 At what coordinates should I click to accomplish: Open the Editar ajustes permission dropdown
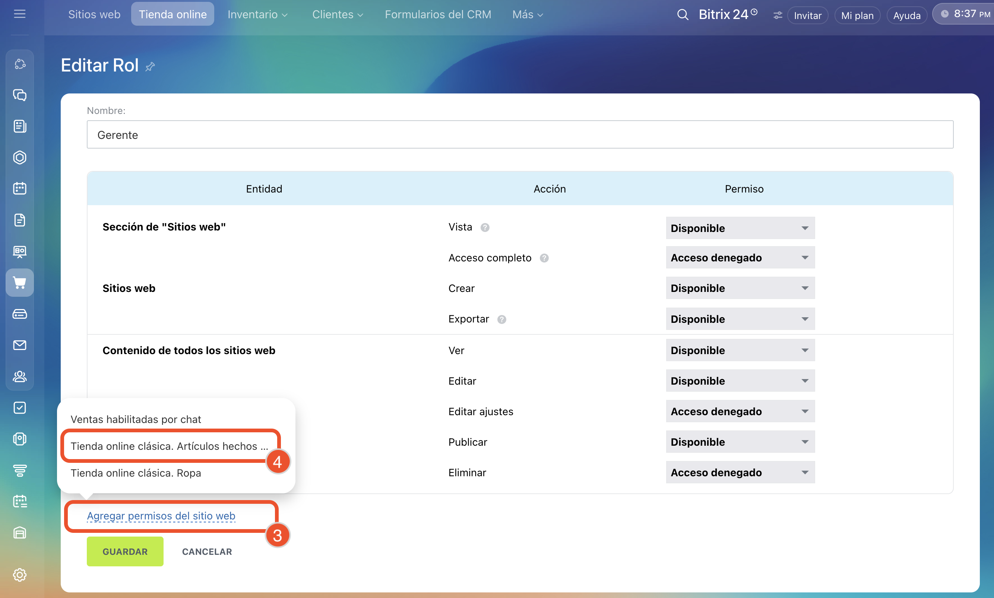pyautogui.click(x=740, y=411)
